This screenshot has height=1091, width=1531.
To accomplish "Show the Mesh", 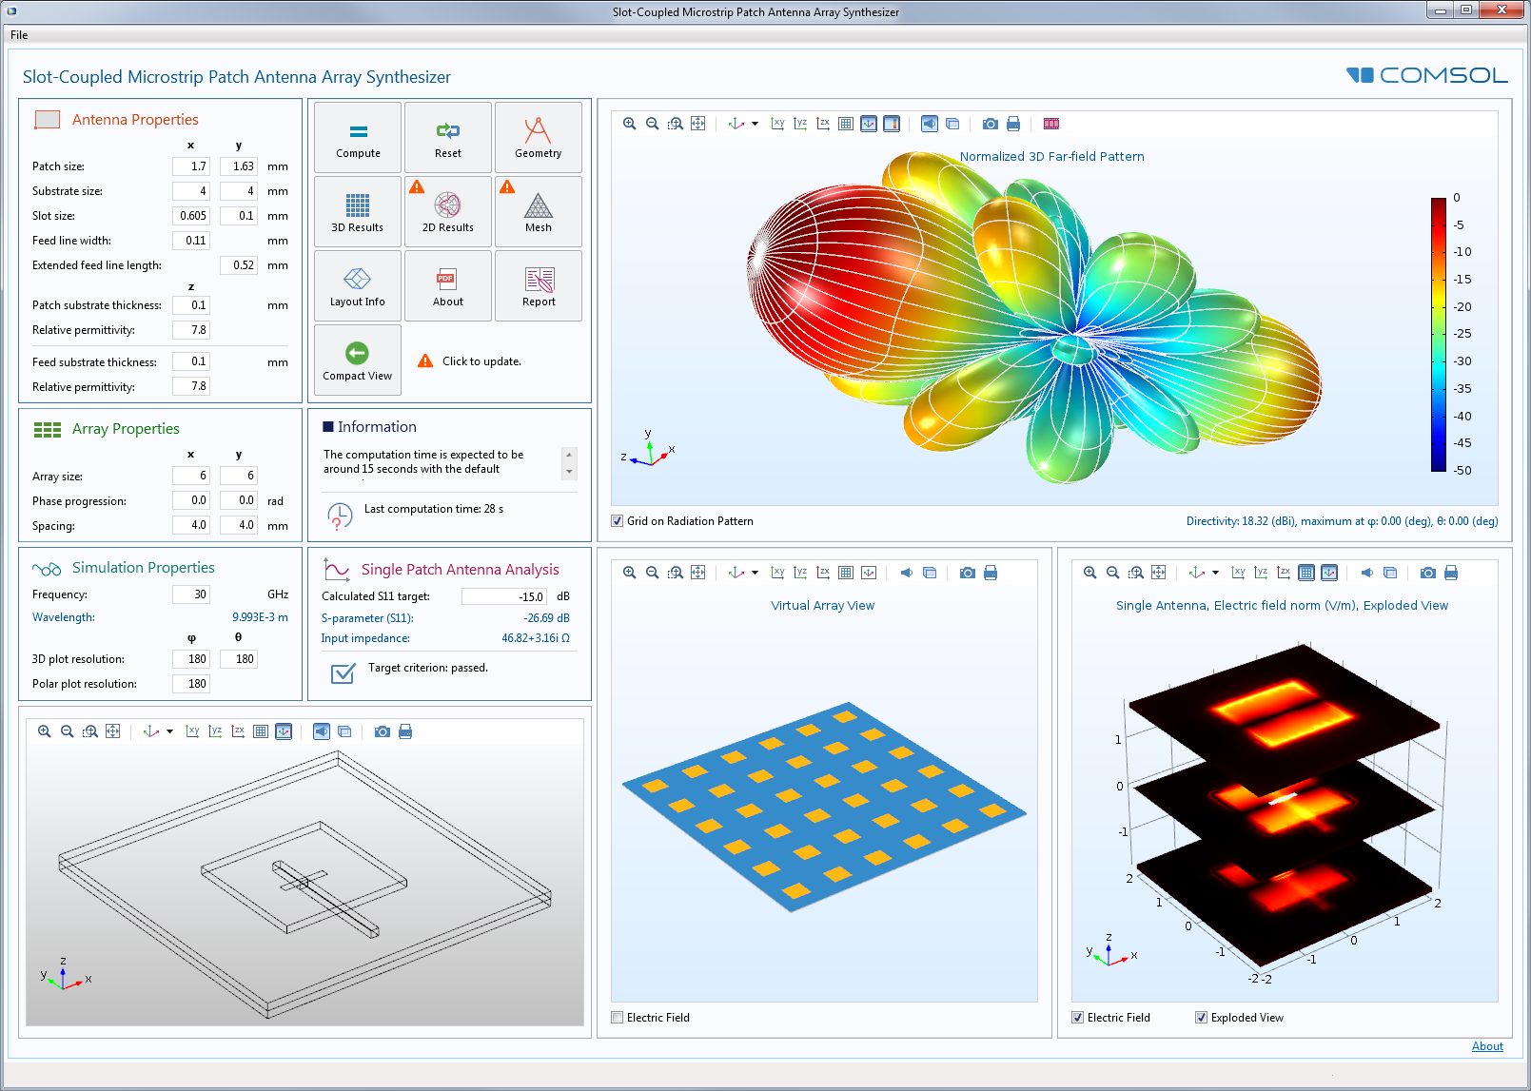I will (x=539, y=212).
